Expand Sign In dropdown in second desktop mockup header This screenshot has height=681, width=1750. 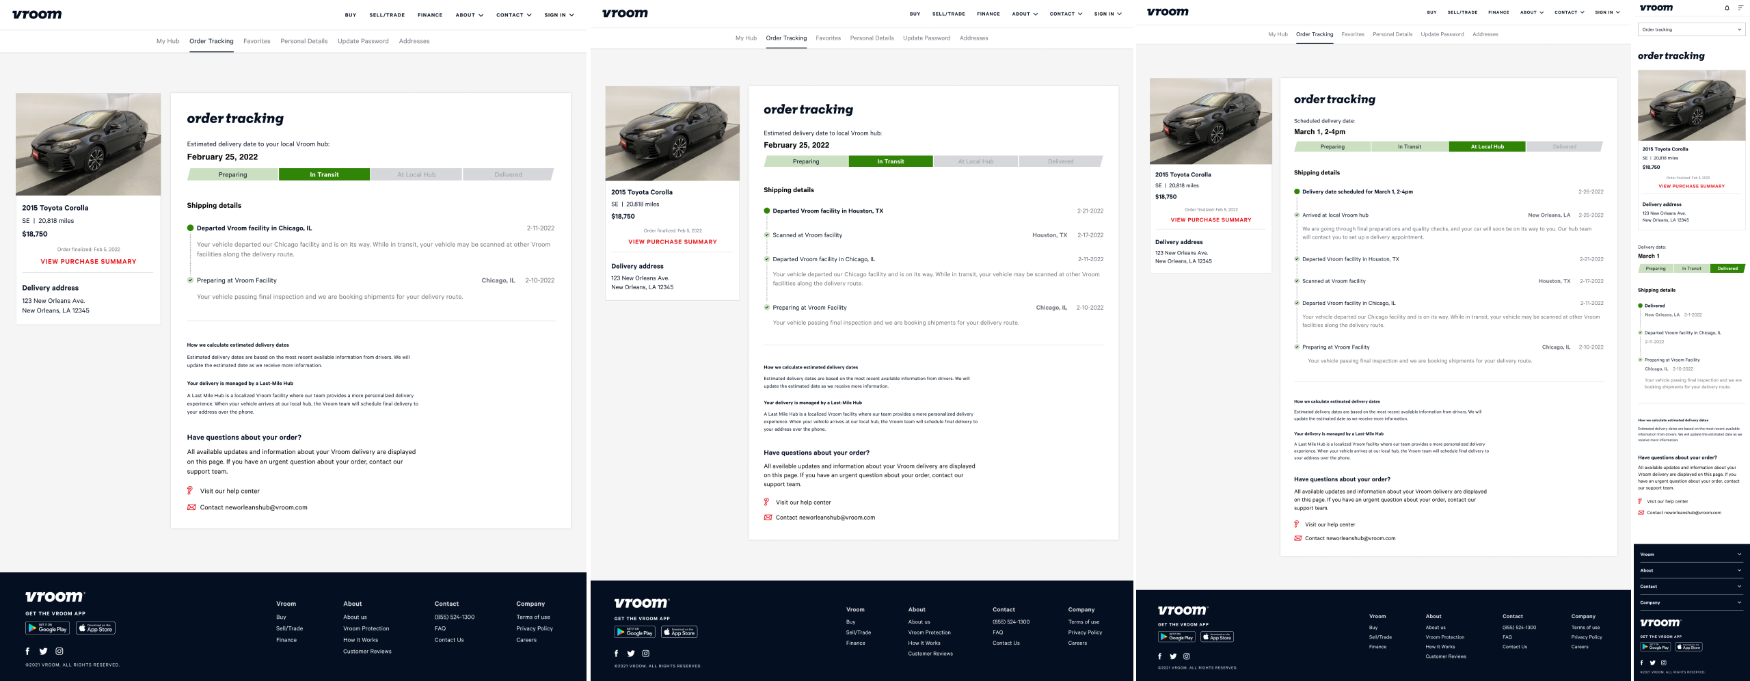click(1107, 14)
